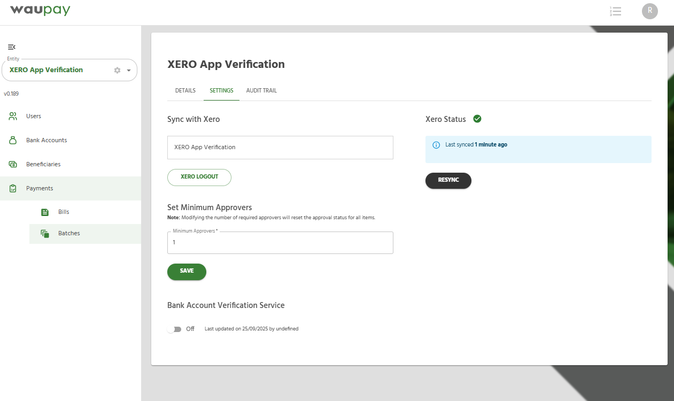
Task: Open the Beneficiaries menu item
Action: pyautogui.click(x=71, y=164)
